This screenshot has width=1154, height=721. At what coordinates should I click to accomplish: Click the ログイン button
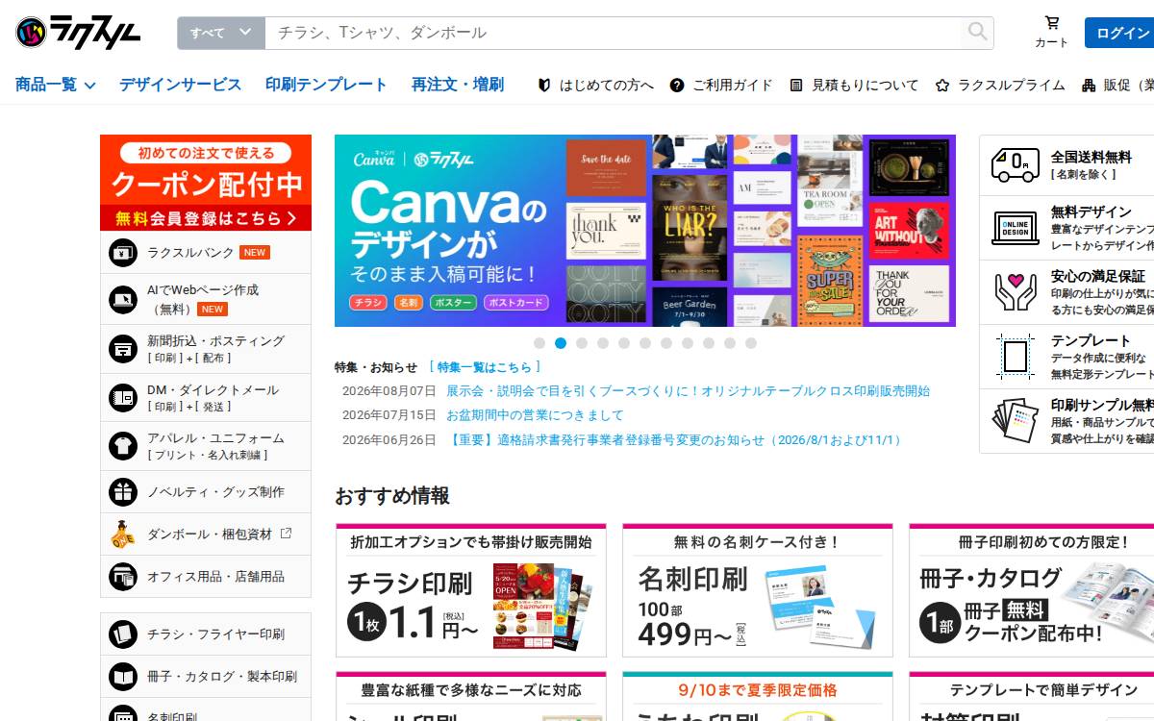point(1121,33)
